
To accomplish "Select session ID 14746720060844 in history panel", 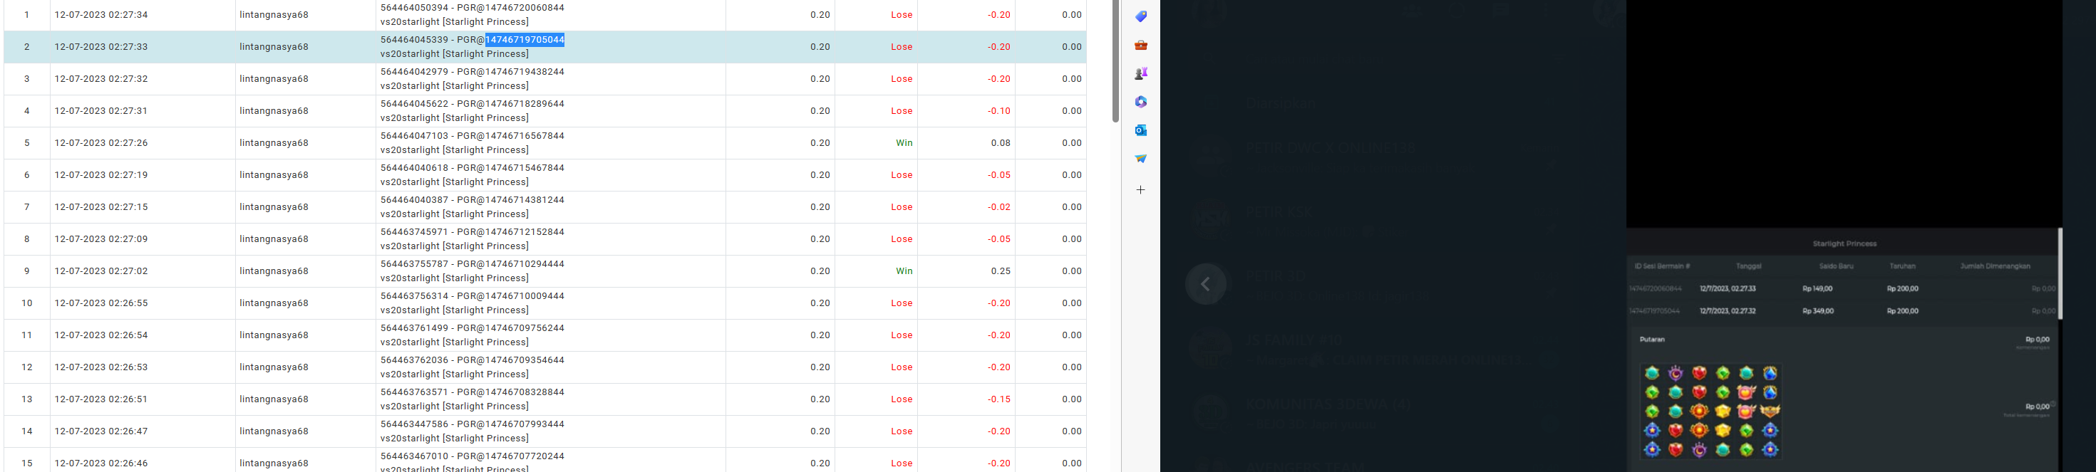I will (x=1655, y=288).
